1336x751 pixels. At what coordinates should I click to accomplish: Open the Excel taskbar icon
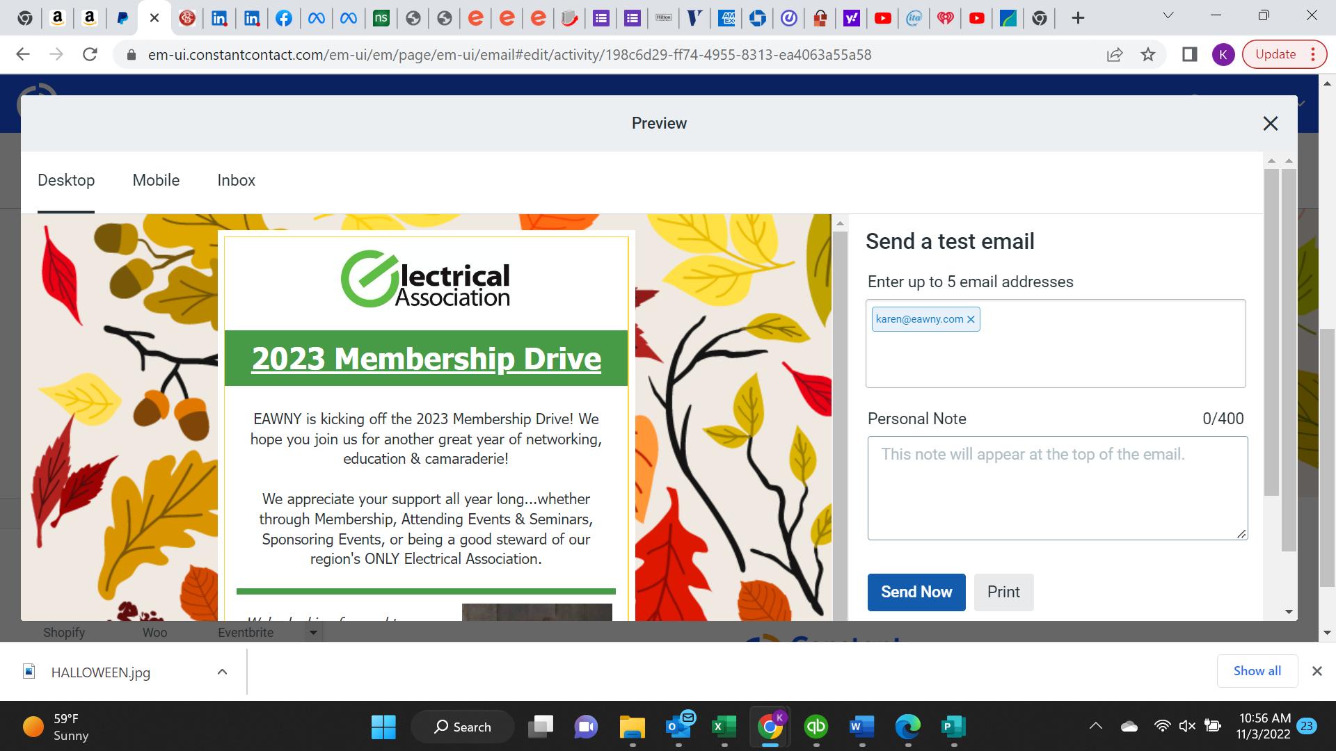[724, 727]
